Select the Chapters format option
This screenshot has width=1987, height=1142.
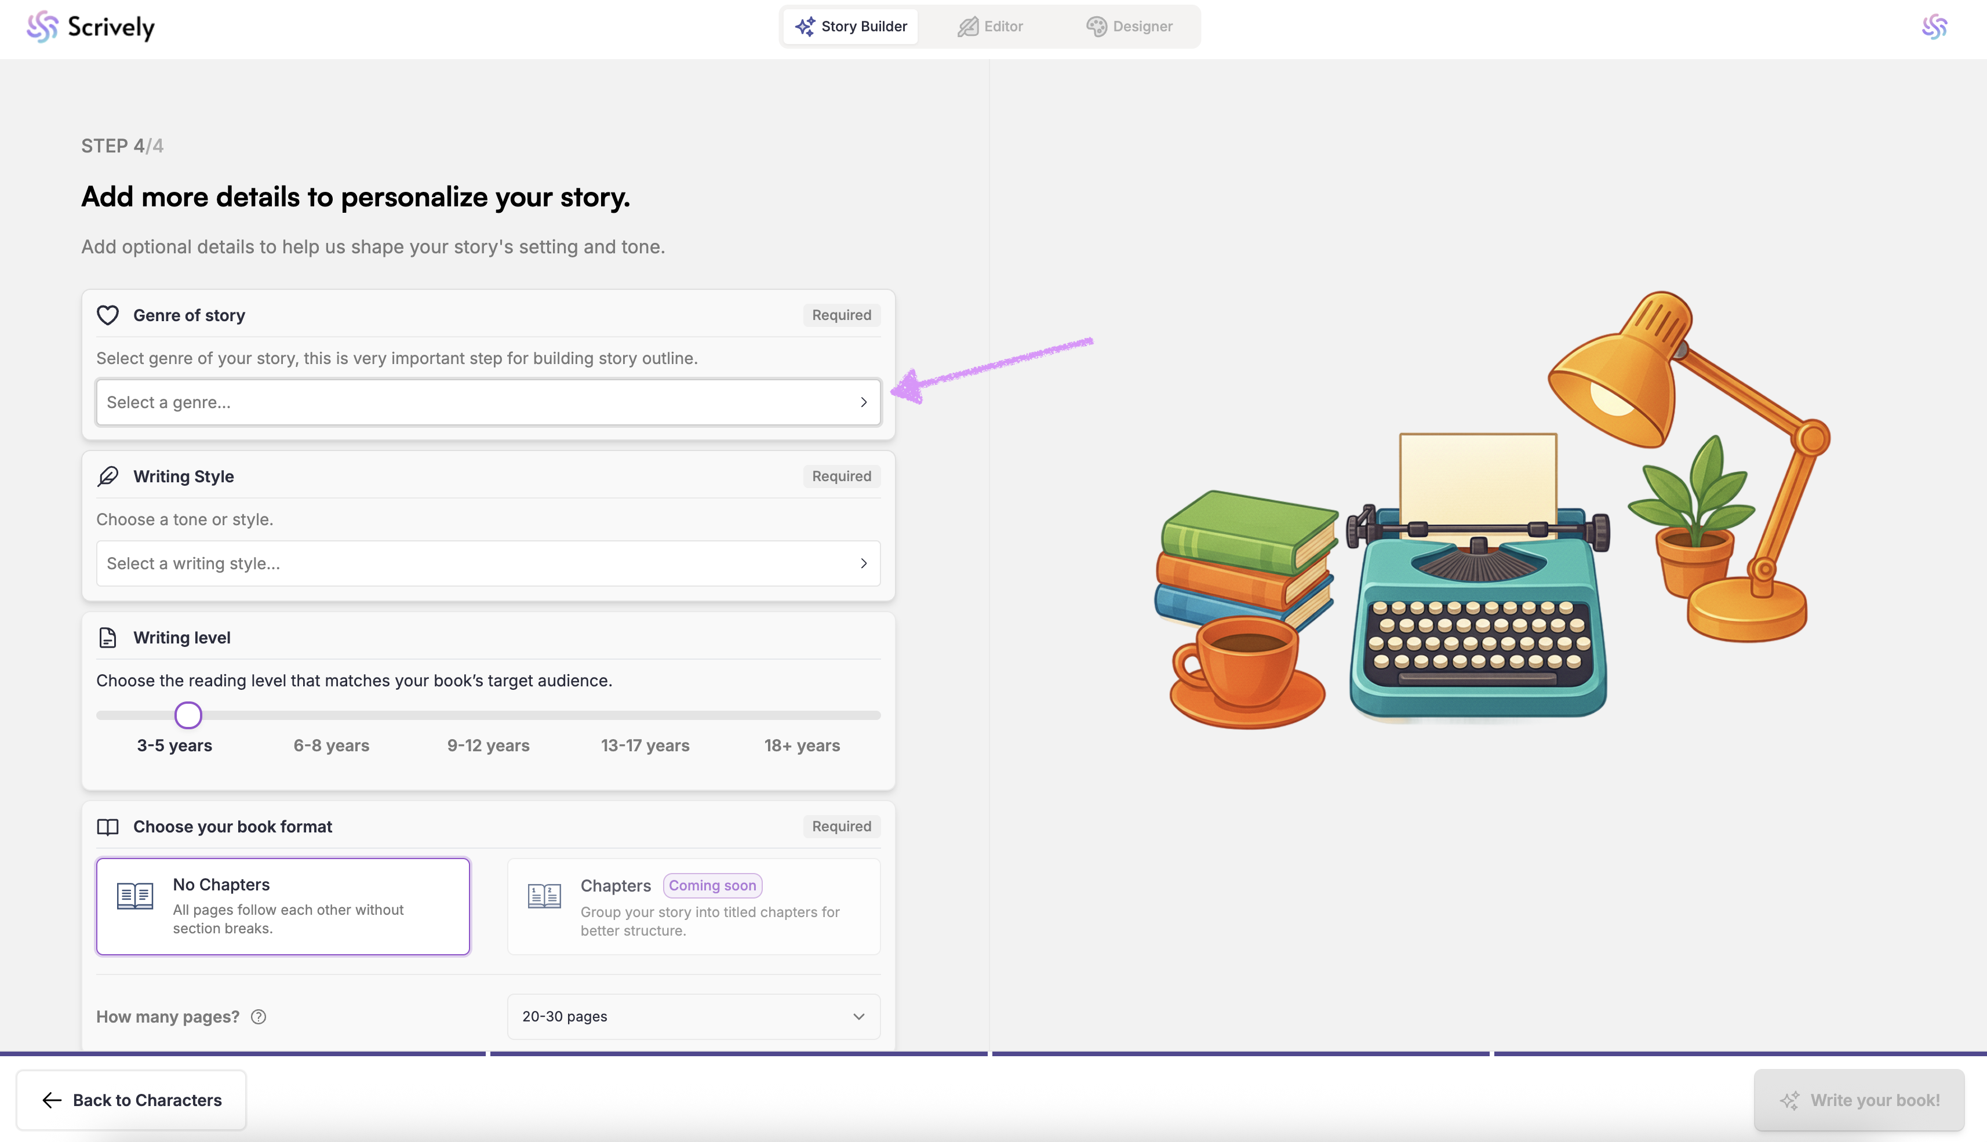(693, 906)
